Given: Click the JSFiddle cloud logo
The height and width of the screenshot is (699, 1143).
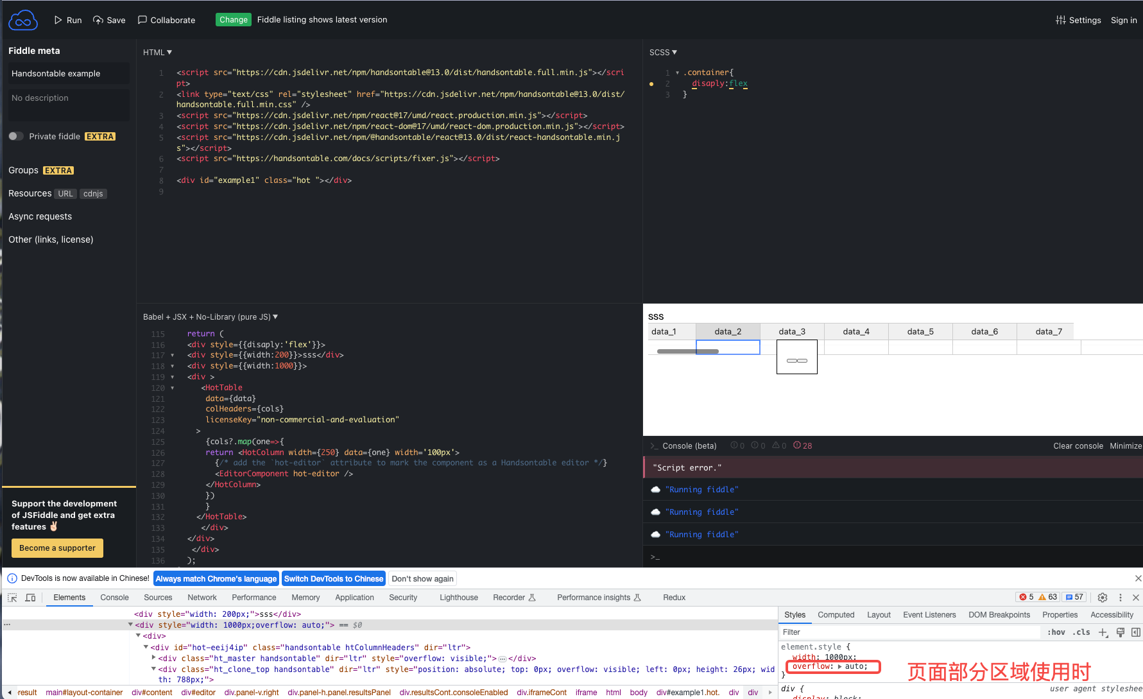Looking at the screenshot, I should [22, 19].
